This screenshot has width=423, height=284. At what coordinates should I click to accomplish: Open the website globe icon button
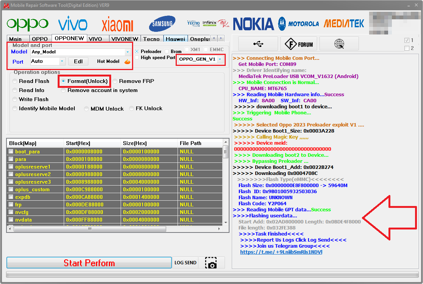pos(339,44)
